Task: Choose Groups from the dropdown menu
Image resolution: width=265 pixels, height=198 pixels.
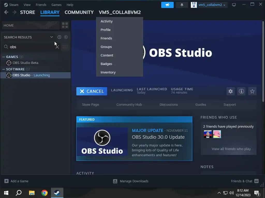Action: click(120, 47)
